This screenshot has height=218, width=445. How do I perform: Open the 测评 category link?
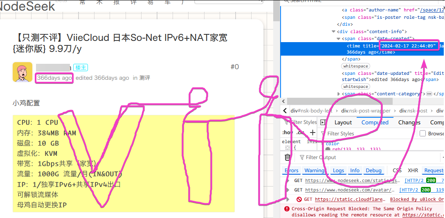click(x=145, y=78)
